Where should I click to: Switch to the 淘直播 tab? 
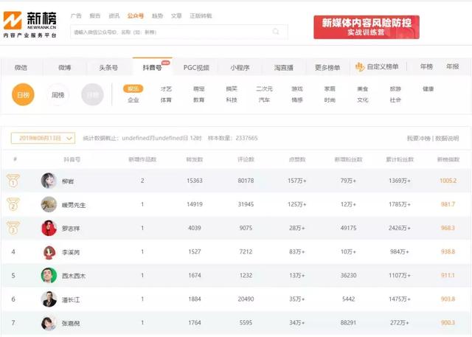[283, 67]
